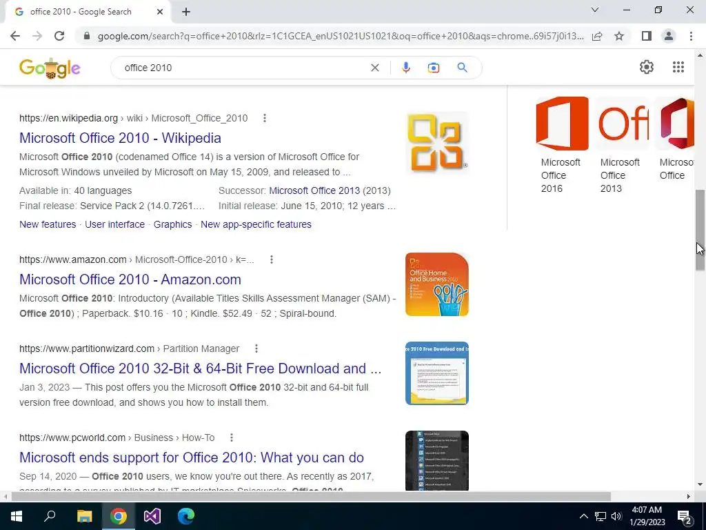Open Chrome side panel
This screenshot has height=530, width=706.
point(647,36)
